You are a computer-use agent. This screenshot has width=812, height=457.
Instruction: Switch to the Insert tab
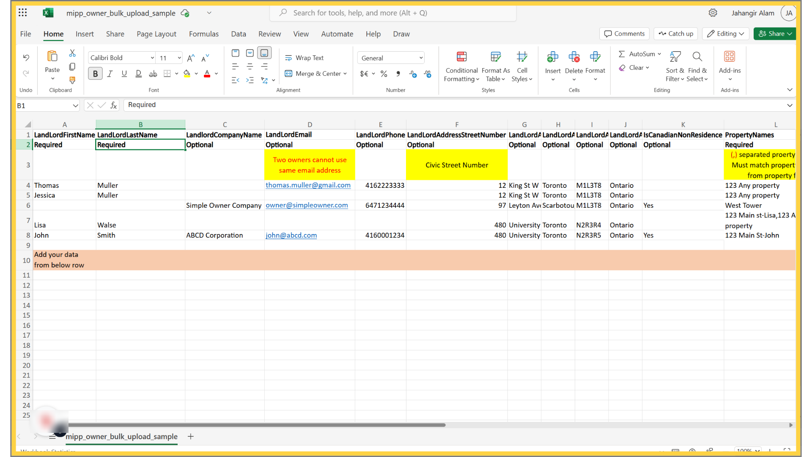coord(85,34)
